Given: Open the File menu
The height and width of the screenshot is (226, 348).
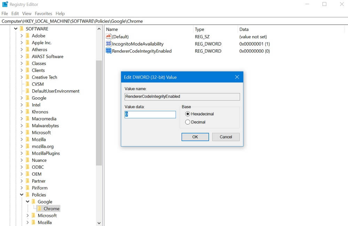Looking at the screenshot, I should click(x=5, y=14).
